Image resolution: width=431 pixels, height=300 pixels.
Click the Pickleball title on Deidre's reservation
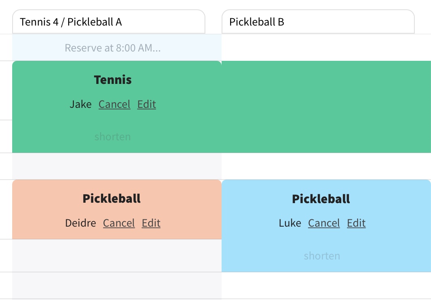[112, 199]
